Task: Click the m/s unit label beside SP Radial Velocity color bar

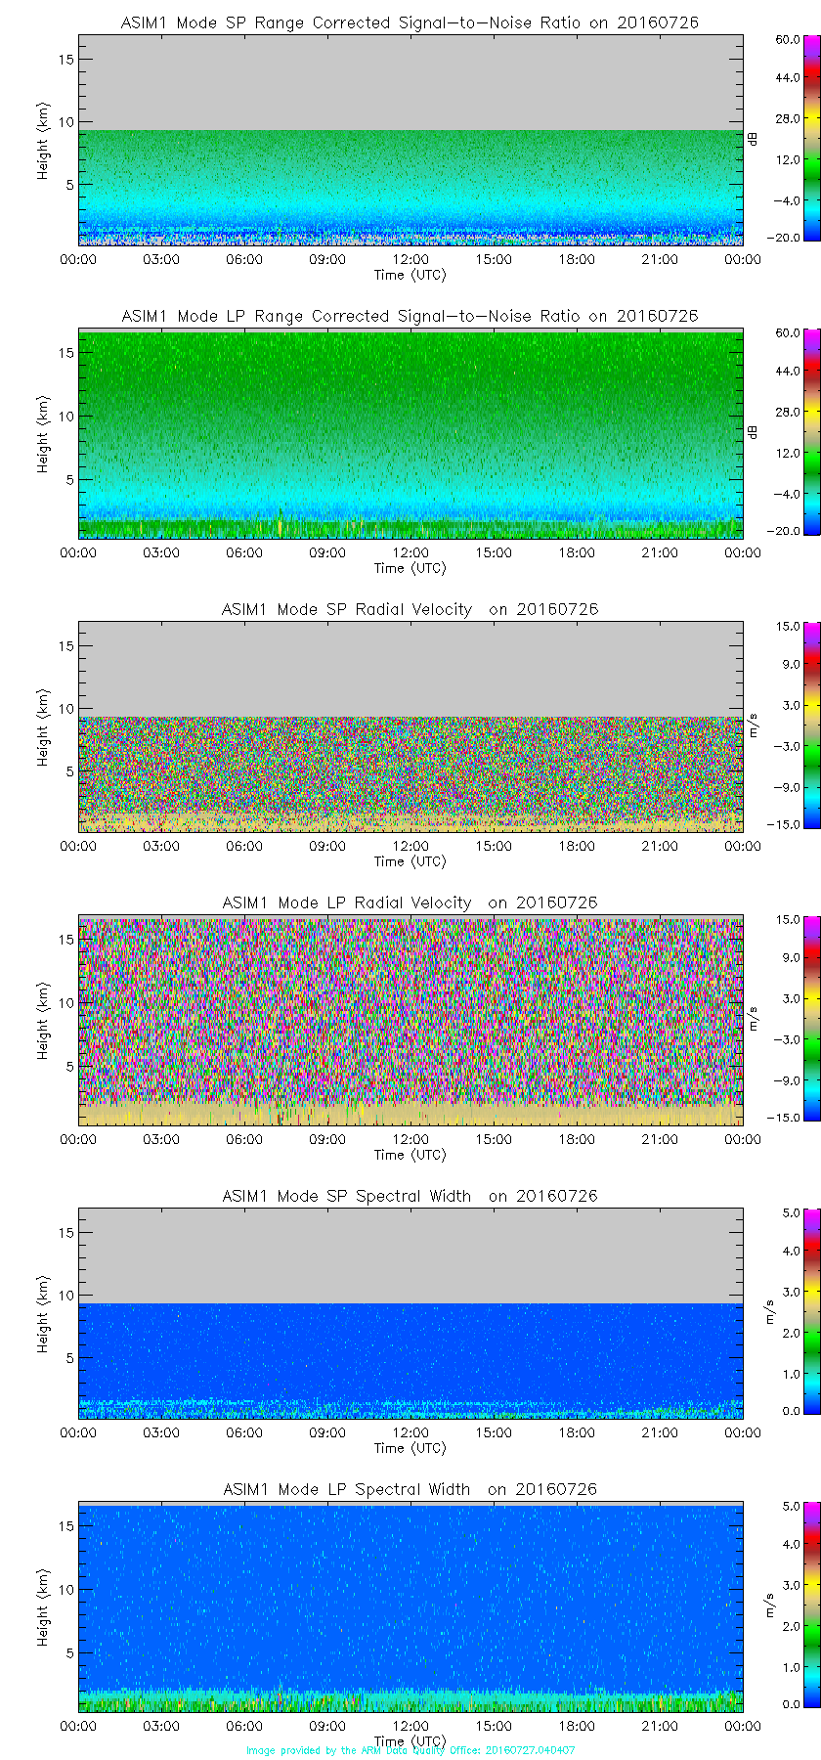Action: (x=754, y=725)
